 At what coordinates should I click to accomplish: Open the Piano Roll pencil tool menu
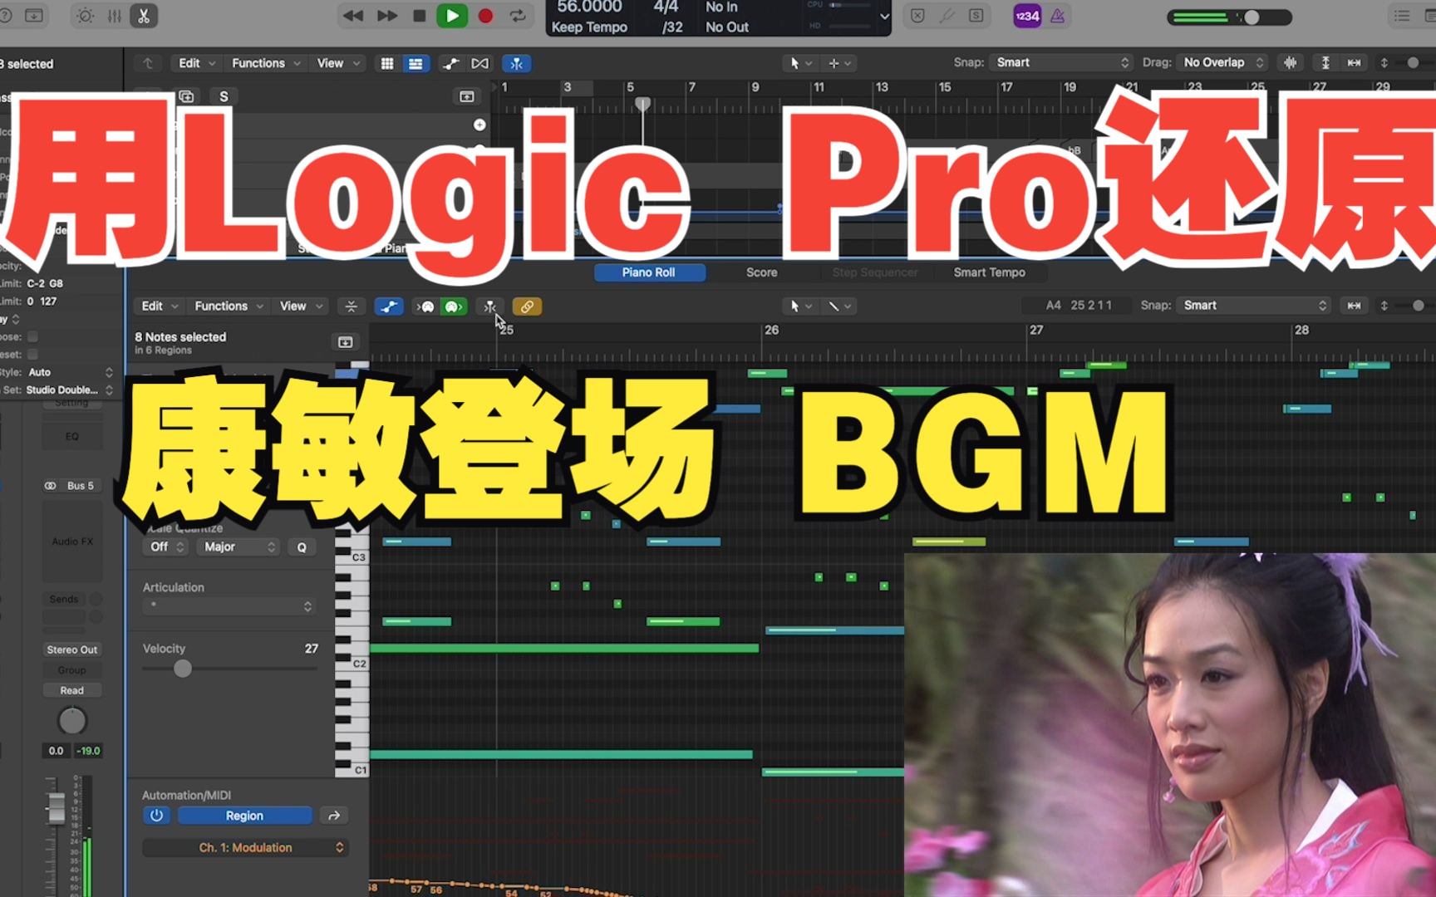click(839, 306)
